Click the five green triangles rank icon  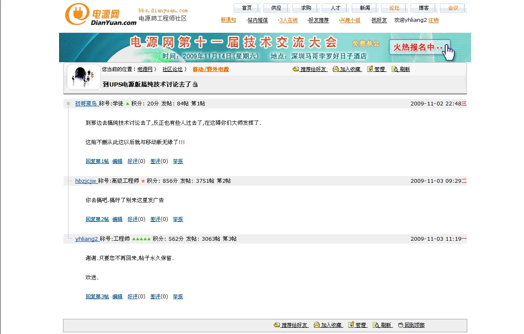click(x=141, y=239)
